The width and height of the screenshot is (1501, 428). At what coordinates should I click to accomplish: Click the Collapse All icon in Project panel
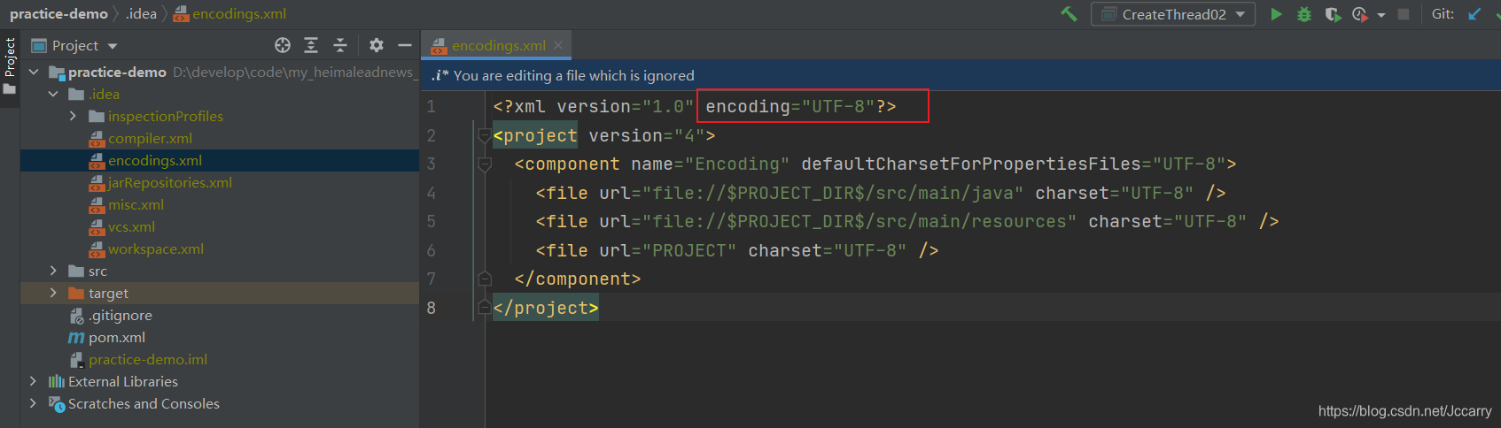click(x=340, y=45)
